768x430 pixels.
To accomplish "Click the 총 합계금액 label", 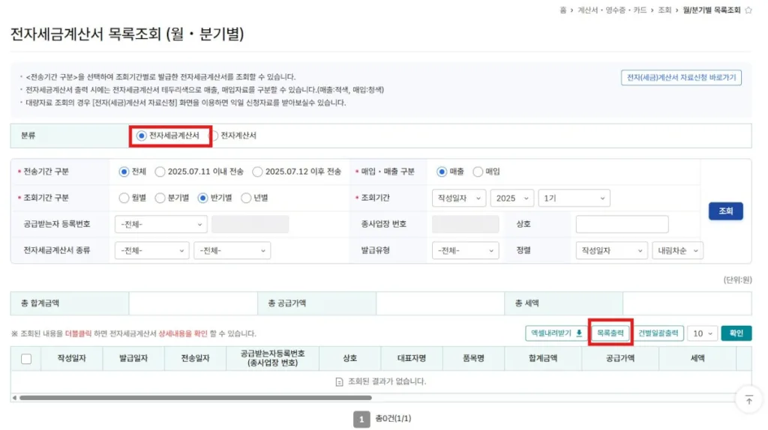I will [x=40, y=303].
